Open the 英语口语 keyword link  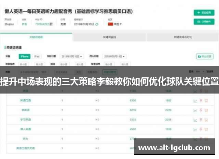click(x=25, y=101)
